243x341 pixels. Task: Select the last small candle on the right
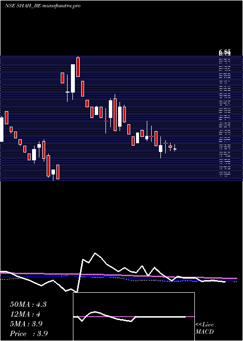pos(174,149)
